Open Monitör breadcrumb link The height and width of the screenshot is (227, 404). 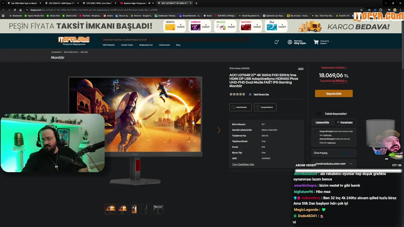point(84,52)
